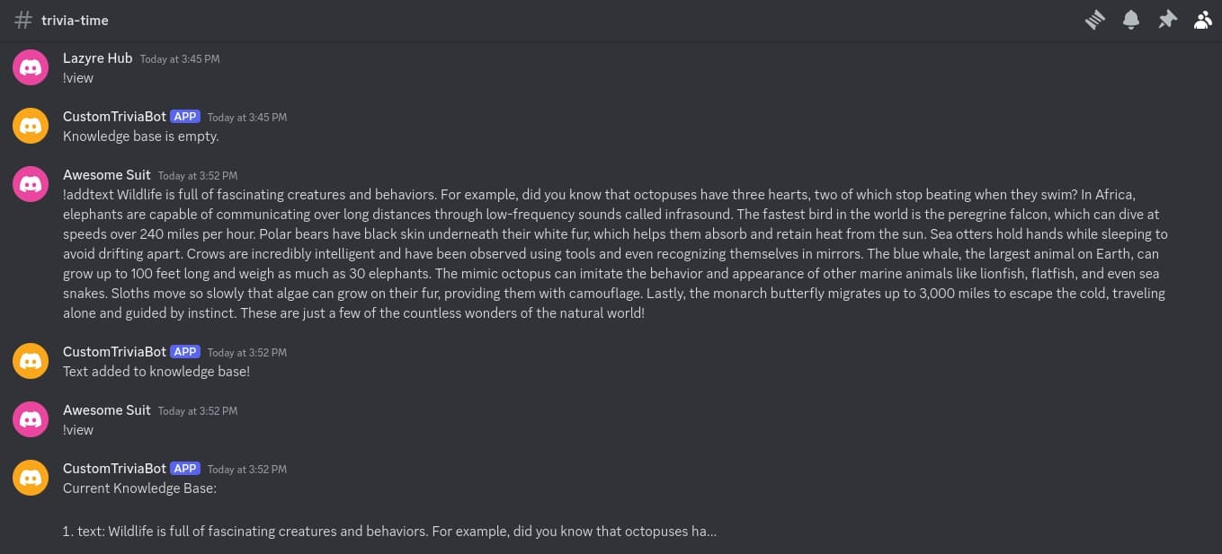Click the timestamp on Lazyre Hub's message

click(x=180, y=58)
